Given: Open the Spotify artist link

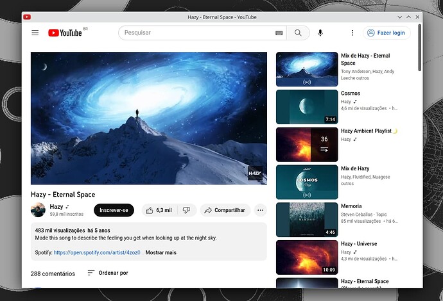Looking at the screenshot, I should coord(98,252).
